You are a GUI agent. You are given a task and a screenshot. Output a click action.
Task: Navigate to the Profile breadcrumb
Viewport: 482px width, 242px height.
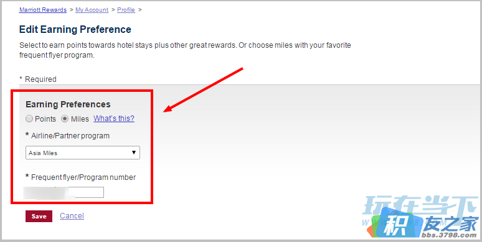[x=126, y=10]
